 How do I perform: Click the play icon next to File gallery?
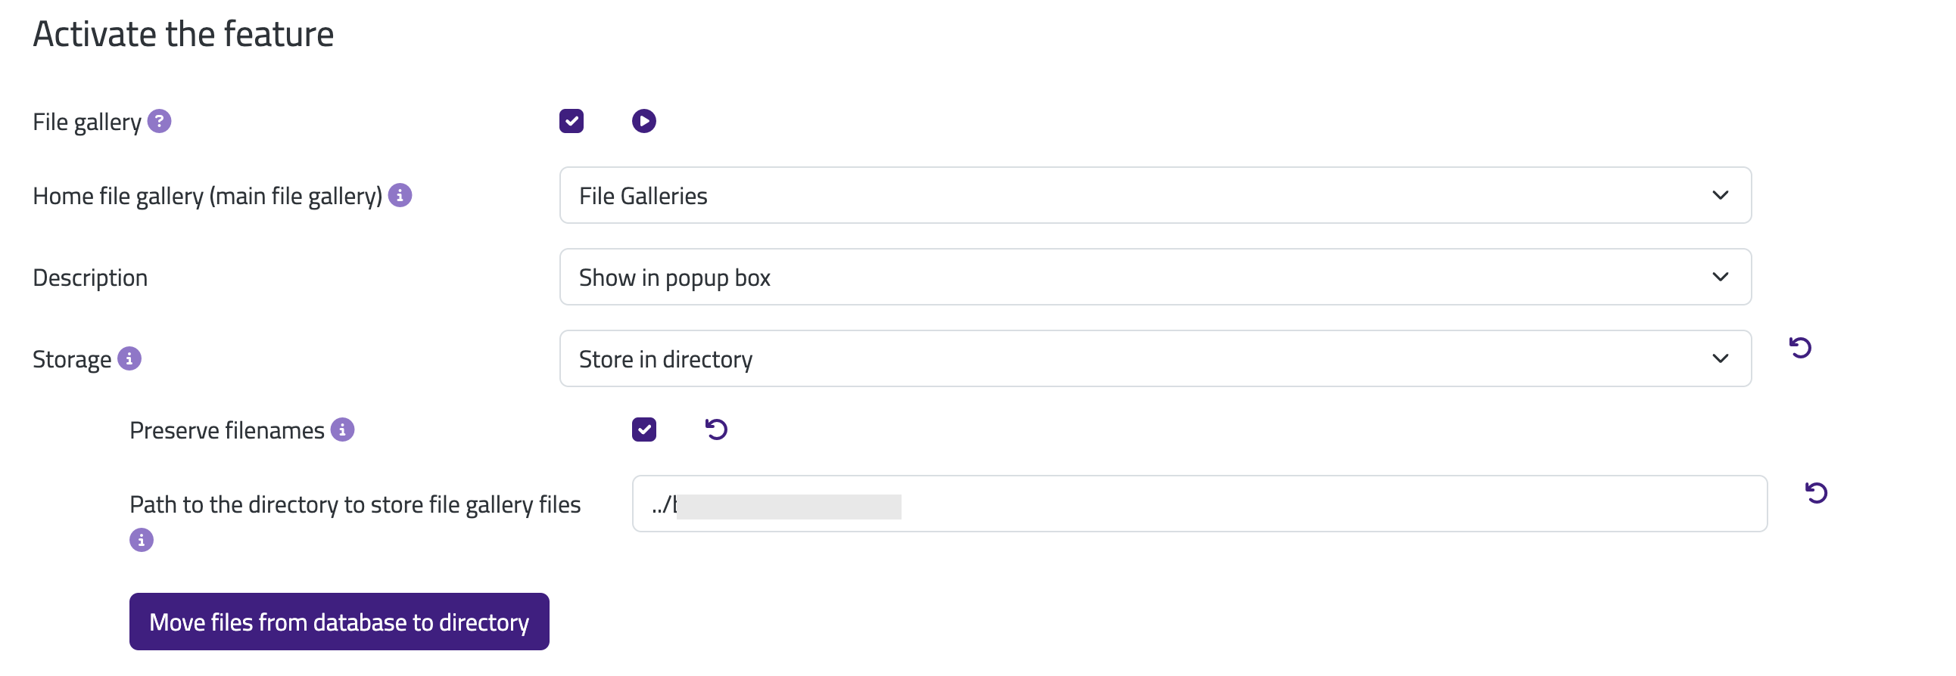pos(643,122)
